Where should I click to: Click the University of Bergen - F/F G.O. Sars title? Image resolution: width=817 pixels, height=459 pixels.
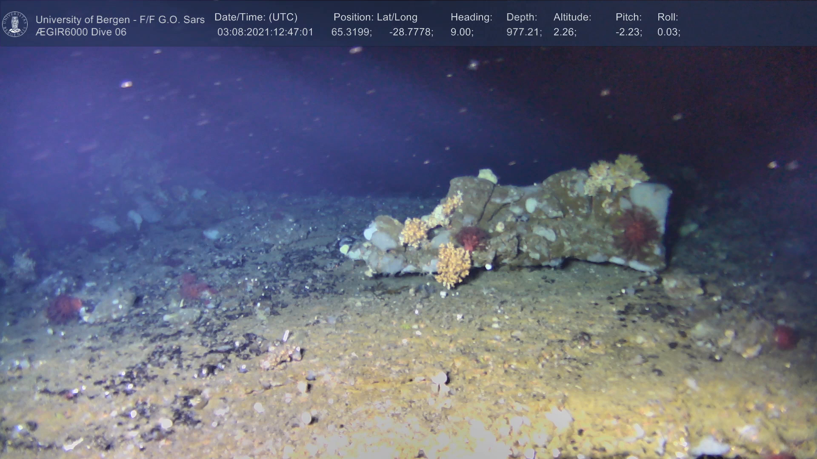[x=120, y=20]
